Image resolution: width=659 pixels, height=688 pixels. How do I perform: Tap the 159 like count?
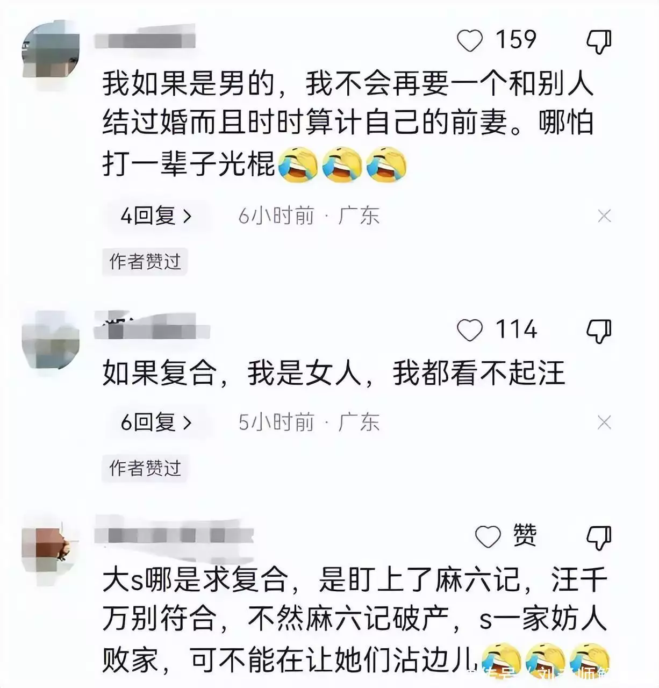coord(515,40)
